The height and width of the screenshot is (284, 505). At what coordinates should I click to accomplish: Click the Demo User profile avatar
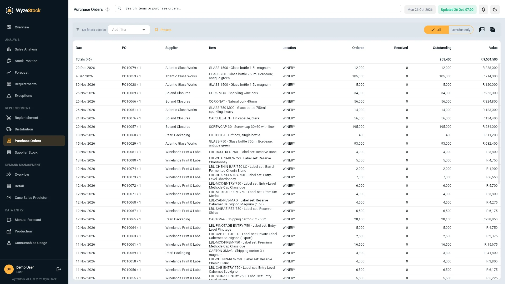pyautogui.click(x=9, y=269)
